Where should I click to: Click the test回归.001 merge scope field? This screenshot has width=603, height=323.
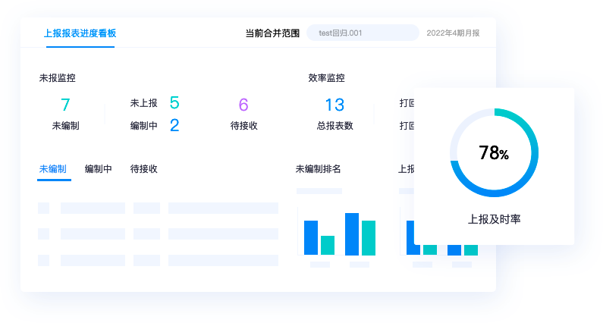coord(362,33)
